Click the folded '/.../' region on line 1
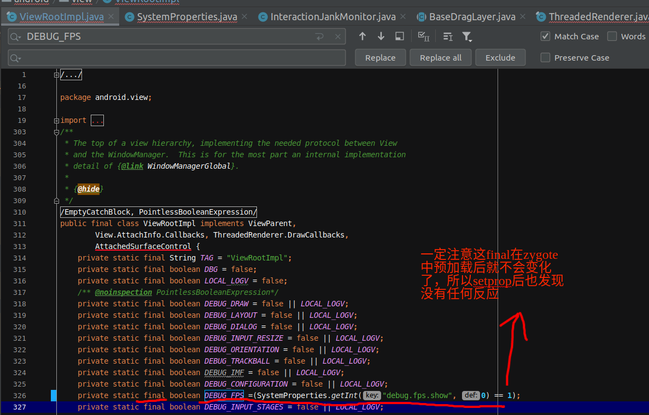Viewport: 649px width, 415px height. (71, 75)
